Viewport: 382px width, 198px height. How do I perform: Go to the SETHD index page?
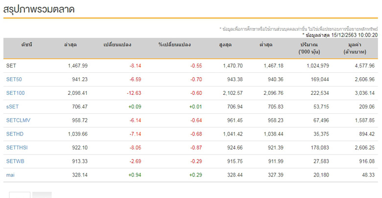[x=14, y=134]
